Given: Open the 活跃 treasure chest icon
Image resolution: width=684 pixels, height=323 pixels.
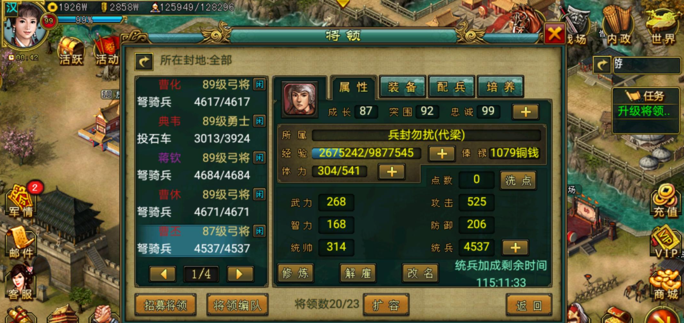Looking at the screenshot, I should [71, 51].
